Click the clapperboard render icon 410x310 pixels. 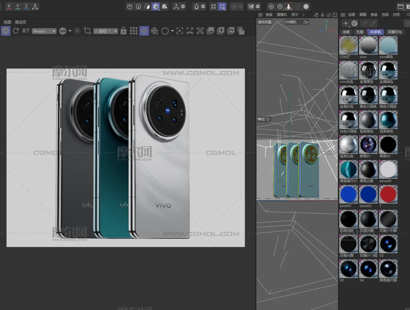(400, 6)
